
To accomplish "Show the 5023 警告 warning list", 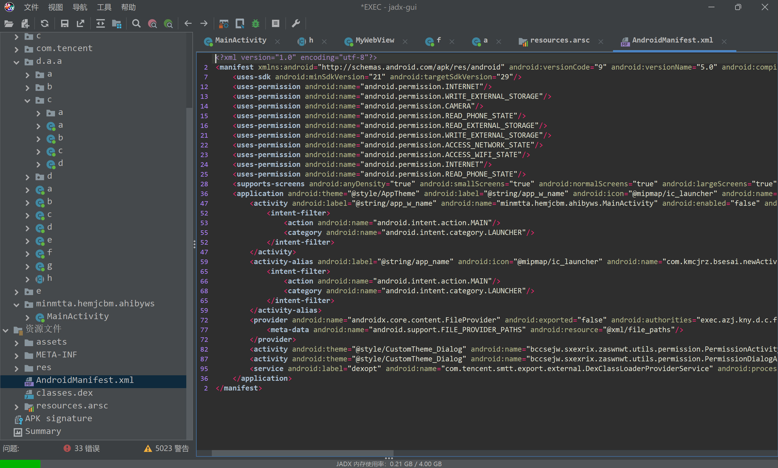I will point(167,449).
